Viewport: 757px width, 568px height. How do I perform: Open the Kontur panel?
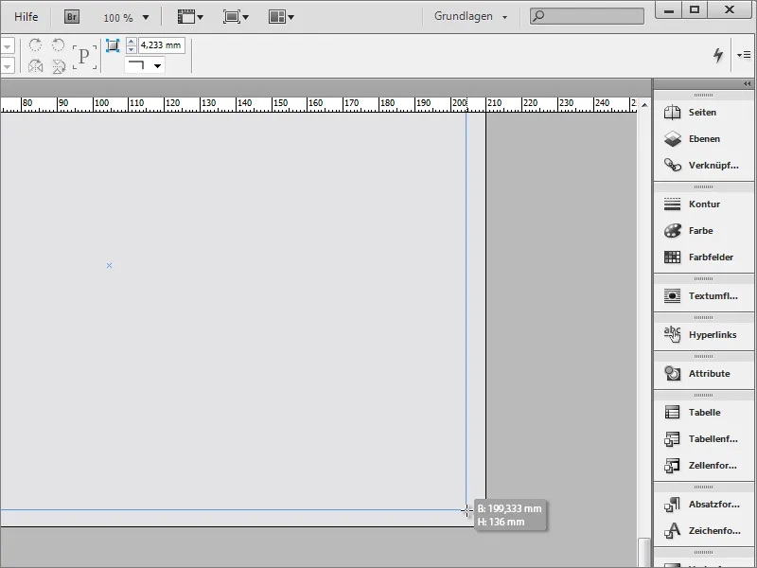703,204
